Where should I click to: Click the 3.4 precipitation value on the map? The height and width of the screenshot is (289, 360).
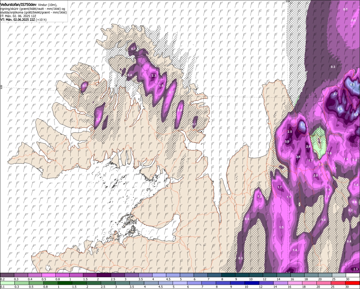(298, 157)
